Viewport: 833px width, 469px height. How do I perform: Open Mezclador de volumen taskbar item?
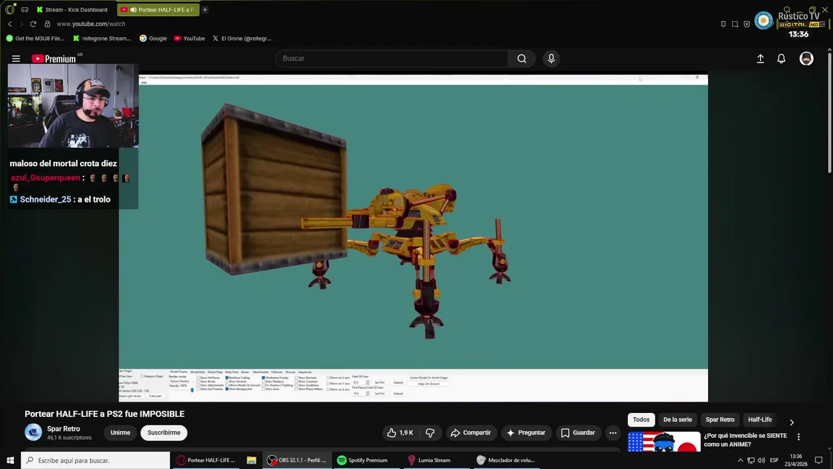[x=506, y=460]
